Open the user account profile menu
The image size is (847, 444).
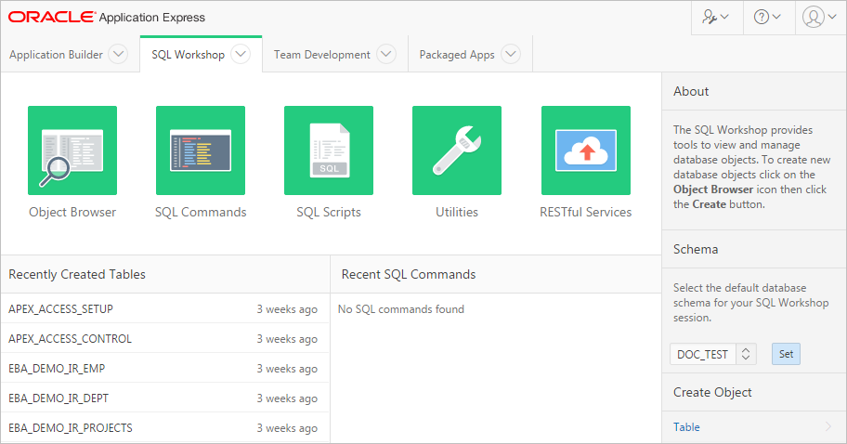[x=818, y=17]
